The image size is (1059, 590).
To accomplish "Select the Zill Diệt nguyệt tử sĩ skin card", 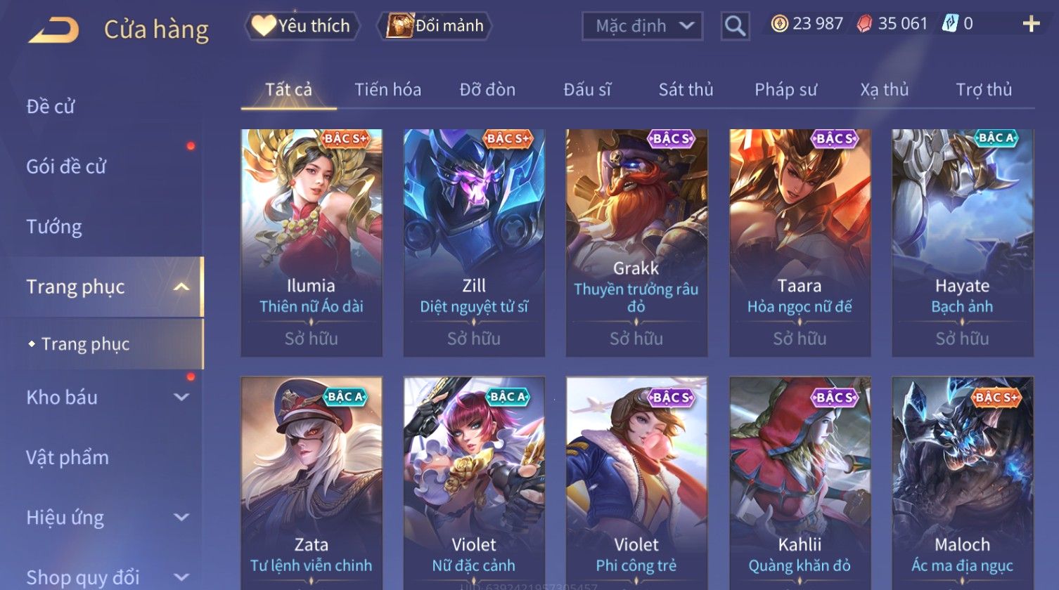I will tap(474, 242).
